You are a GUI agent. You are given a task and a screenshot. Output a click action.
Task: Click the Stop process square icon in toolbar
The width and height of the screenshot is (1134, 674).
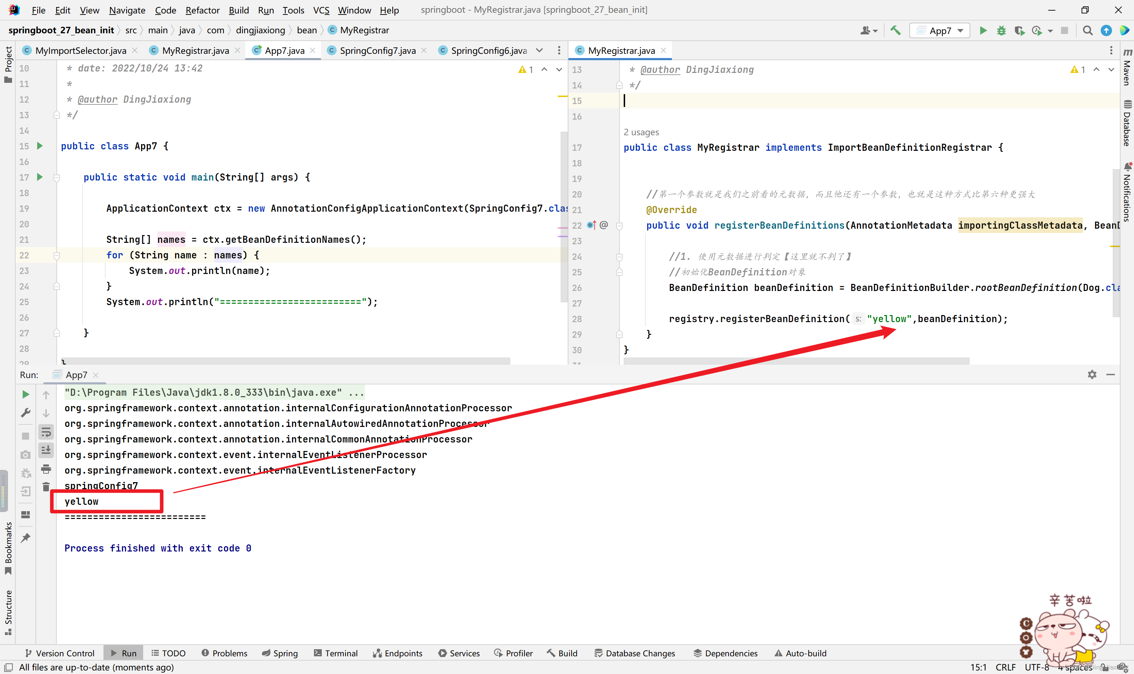[x=1065, y=30]
